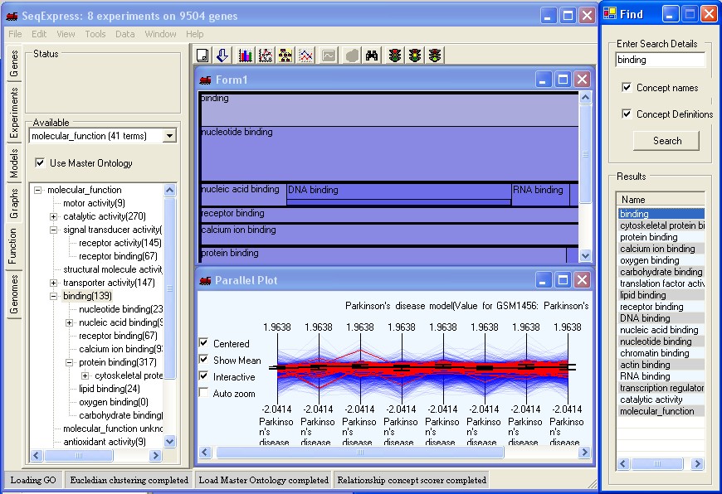Open the Tools menu

pyautogui.click(x=95, y=34)
